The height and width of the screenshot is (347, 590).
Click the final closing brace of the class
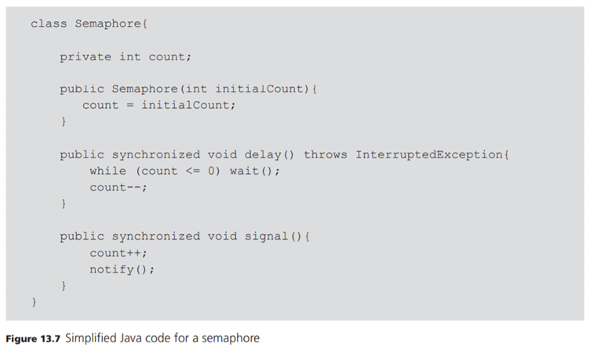pyautogui.click(x=34, y=302)
